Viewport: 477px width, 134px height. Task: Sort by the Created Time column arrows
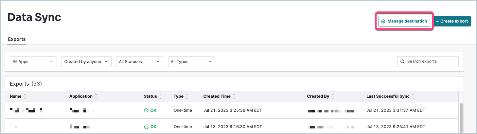point(234,96)
